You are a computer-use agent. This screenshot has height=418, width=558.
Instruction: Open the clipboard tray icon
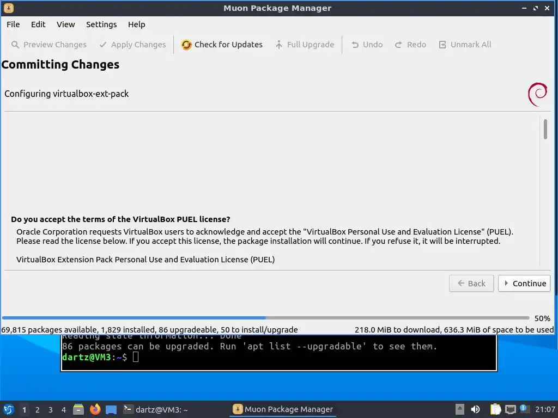pyautogui.click(x=495, y=409)
